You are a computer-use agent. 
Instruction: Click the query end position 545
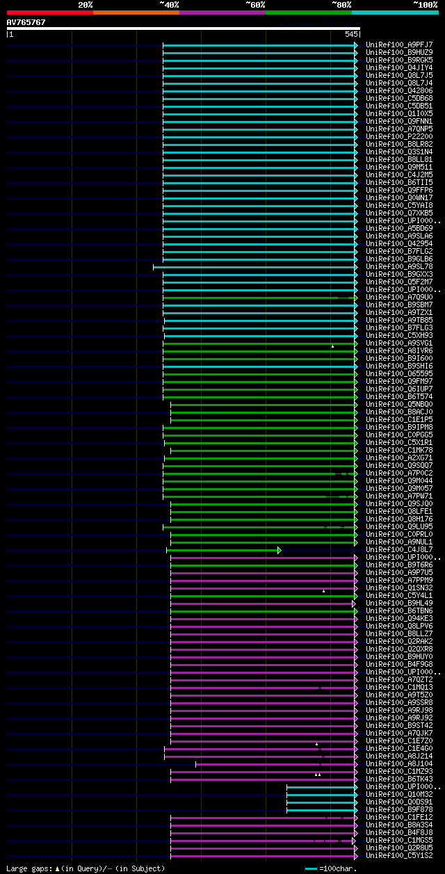click(x=351, y=34)
